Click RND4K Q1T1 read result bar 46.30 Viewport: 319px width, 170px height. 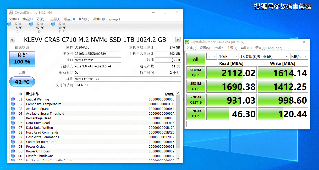pyautogui.click(x=232, y=114)
